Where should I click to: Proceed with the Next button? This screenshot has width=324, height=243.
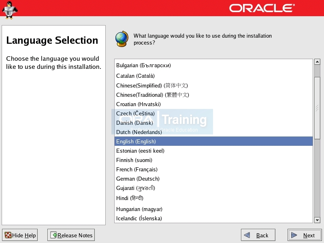pyautogui.click(x=305, y=235)
